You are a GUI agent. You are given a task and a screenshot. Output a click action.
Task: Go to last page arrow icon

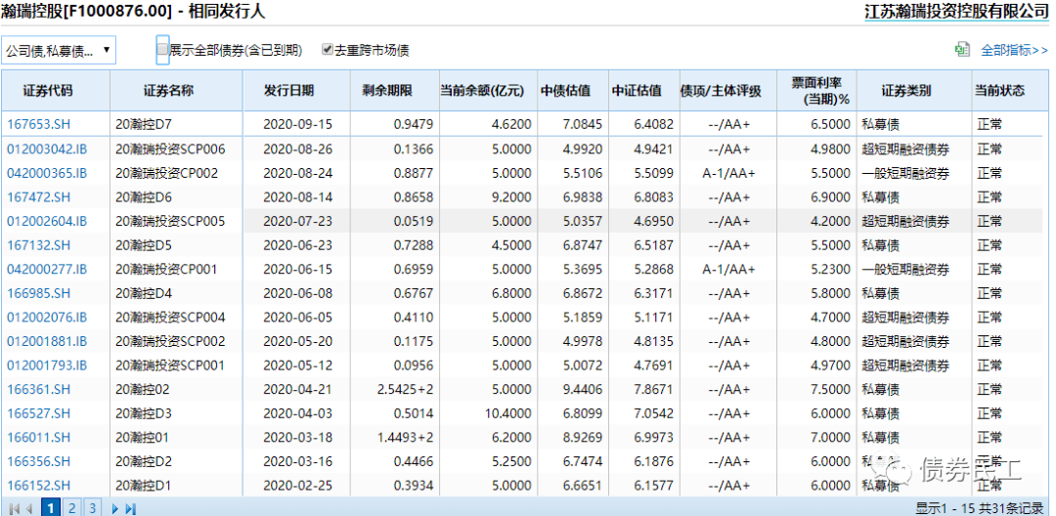point(131,508)
